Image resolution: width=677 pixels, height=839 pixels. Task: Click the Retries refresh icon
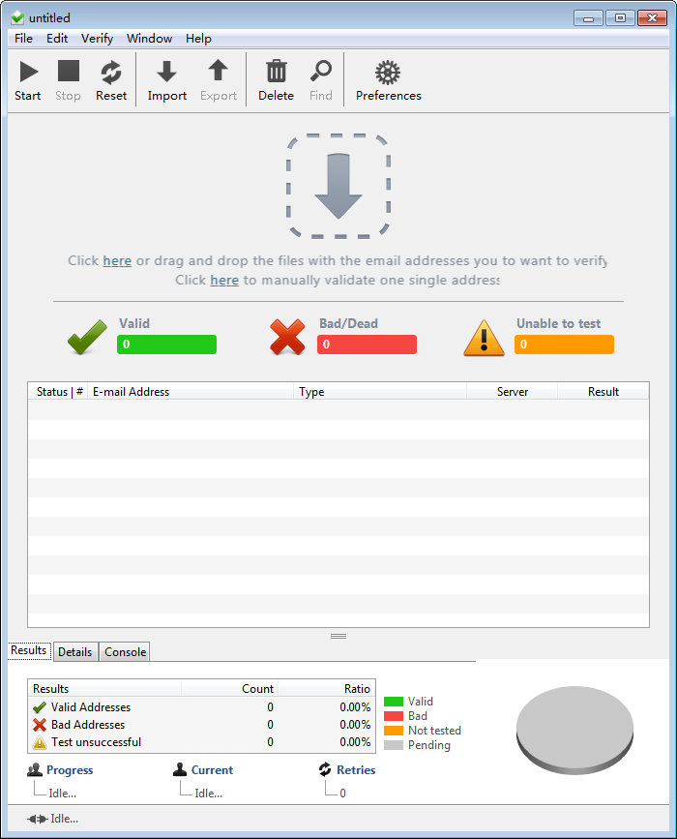click(325, 769)
